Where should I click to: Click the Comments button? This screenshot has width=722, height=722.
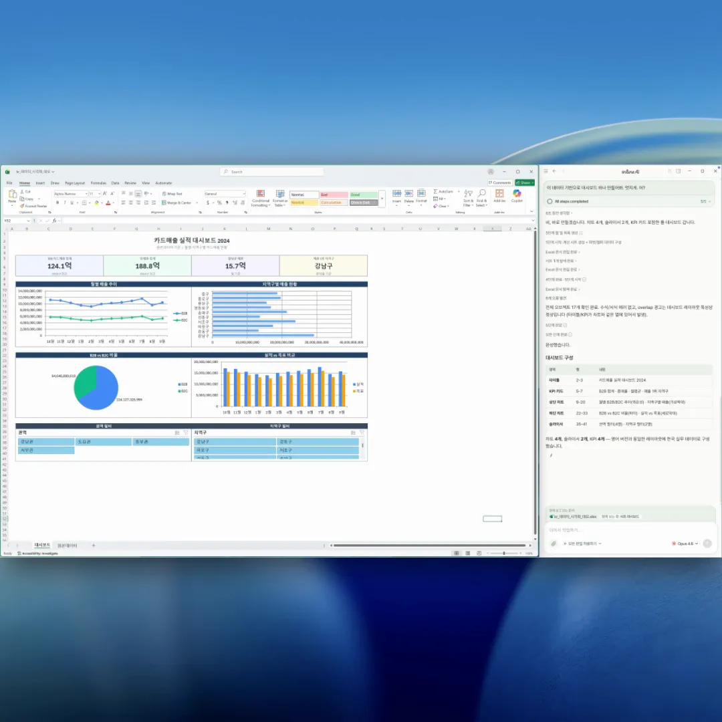coord(500,183)
